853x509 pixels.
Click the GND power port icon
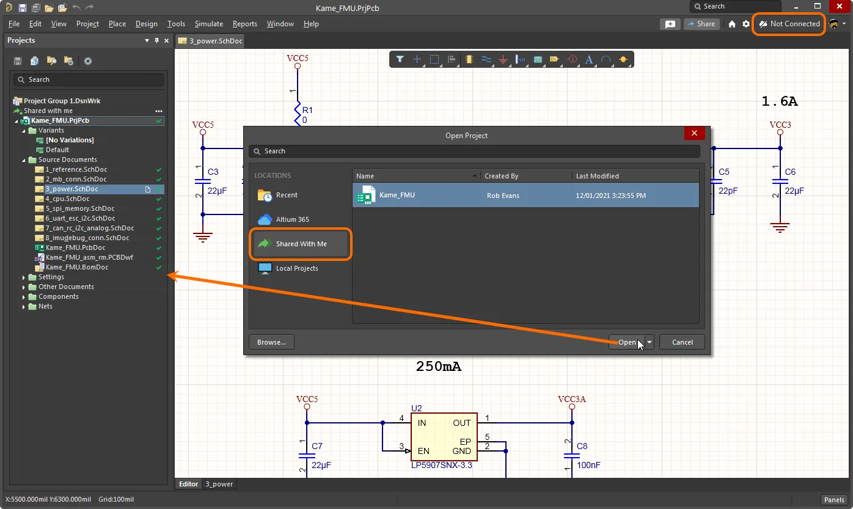[x=503, y=59]
